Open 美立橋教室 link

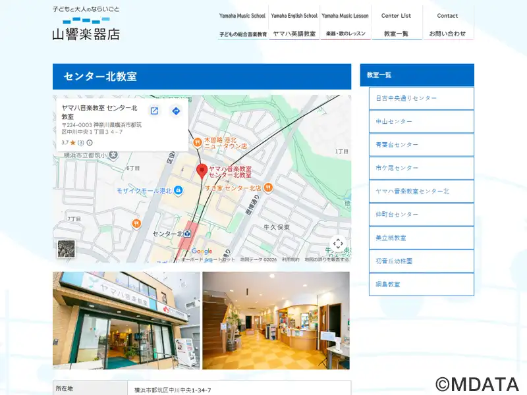pos(422,238)
